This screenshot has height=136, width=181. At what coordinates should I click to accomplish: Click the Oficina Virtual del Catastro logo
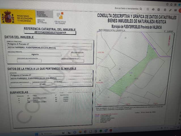point(60,18)
